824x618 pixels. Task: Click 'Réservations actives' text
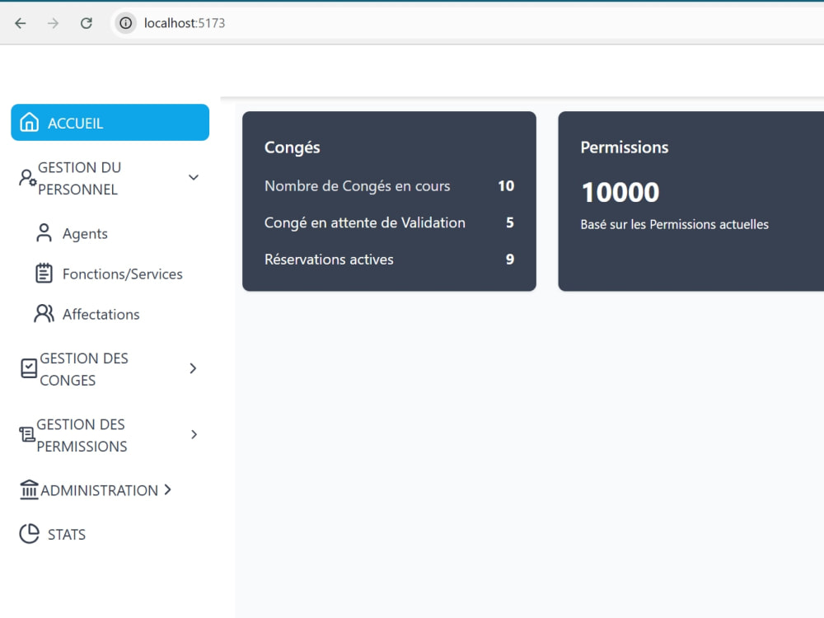[329, 260]
